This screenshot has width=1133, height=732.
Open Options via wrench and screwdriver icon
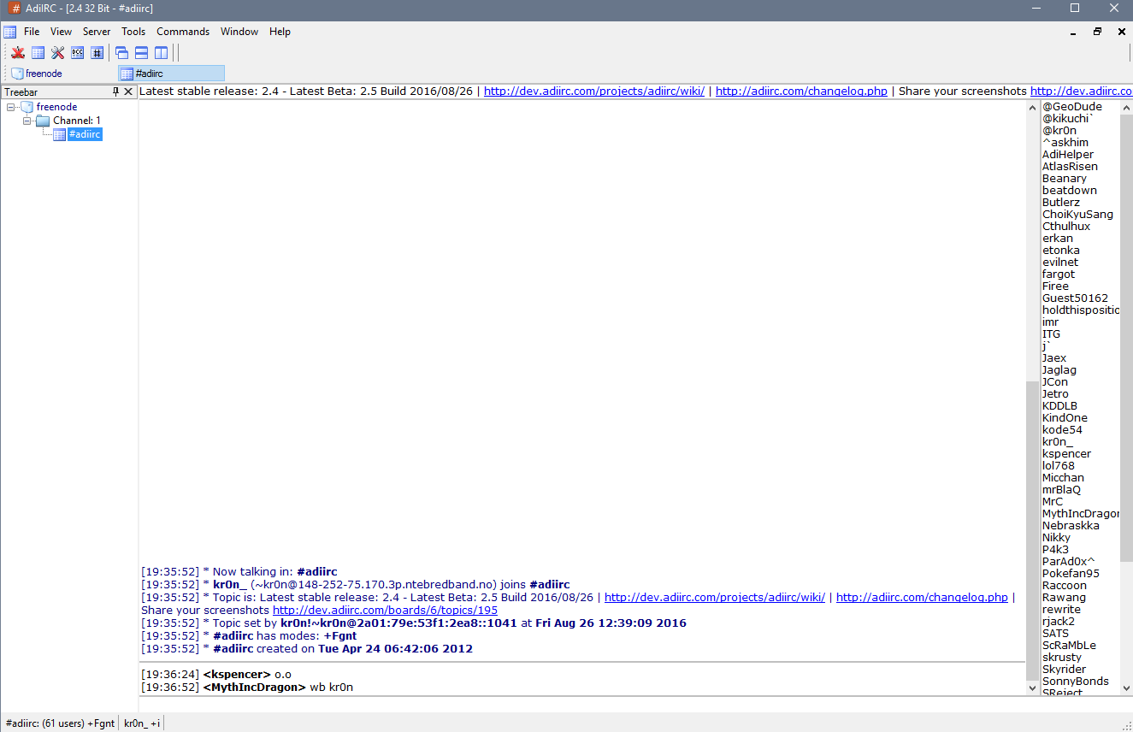click(57, 53)
